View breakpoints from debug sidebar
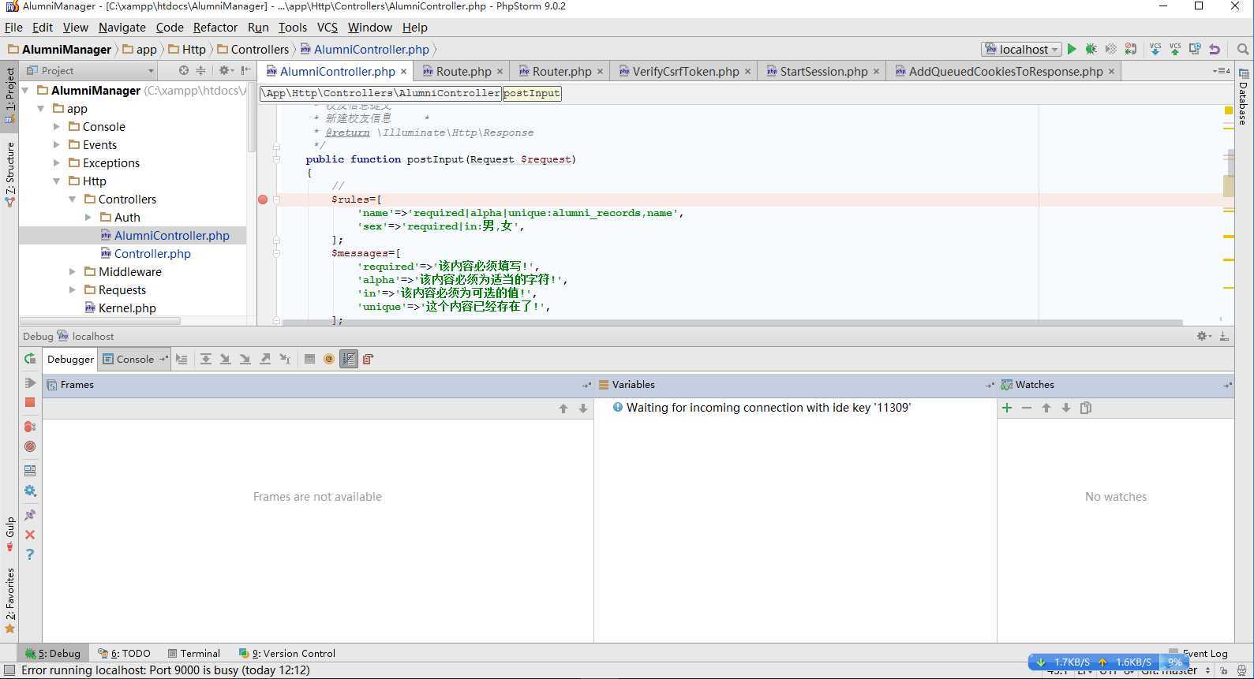 point(30,427)
